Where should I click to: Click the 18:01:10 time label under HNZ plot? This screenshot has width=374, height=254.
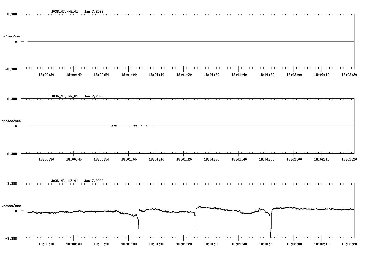coord(156,244)
